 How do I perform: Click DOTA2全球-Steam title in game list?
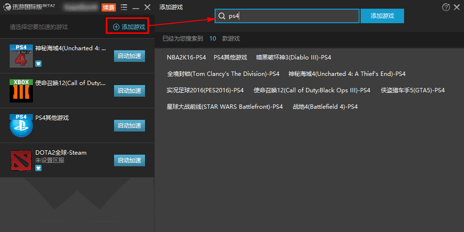61,153
